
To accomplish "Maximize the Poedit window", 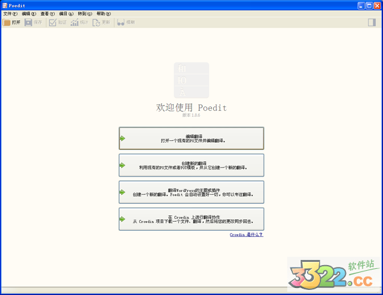I will tap(369, 5).
